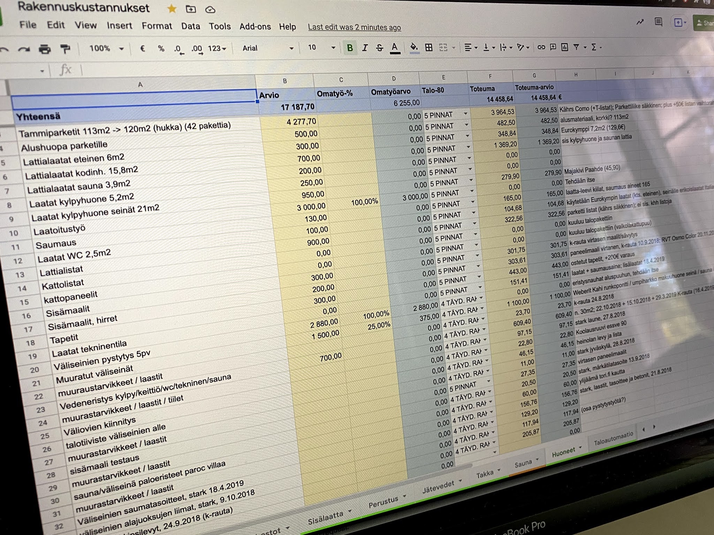The height and width of the screenshot is (535, 714).
Task: Open the Arial font dropdown
Action: point(268,48)
